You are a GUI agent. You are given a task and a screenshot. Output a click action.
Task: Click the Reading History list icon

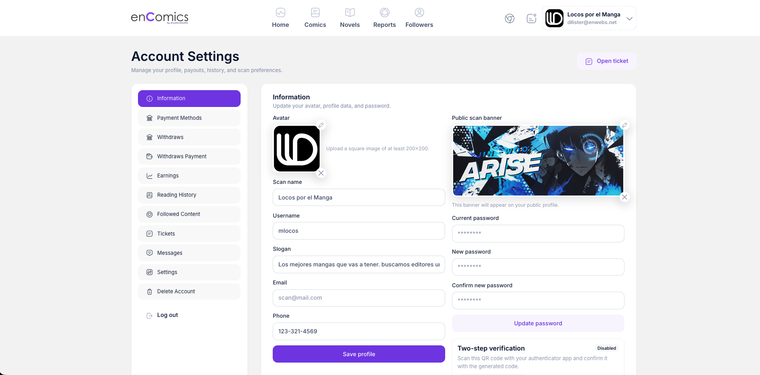[x=150, y=195]
